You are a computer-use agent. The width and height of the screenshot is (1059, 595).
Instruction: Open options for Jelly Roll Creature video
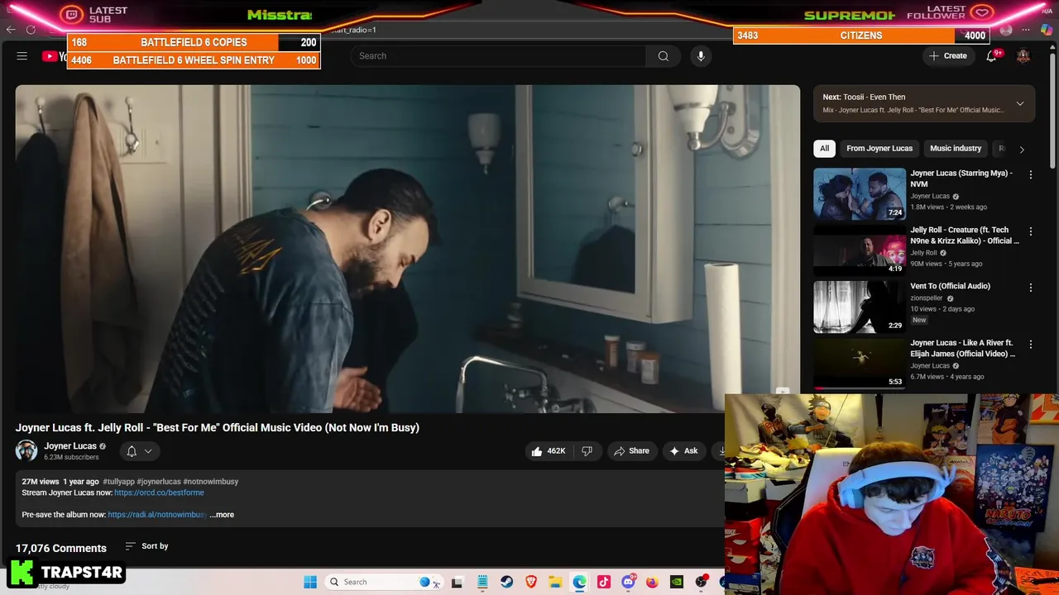[1030, 231]
